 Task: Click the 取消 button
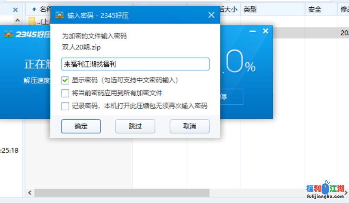tap(189, 126)
